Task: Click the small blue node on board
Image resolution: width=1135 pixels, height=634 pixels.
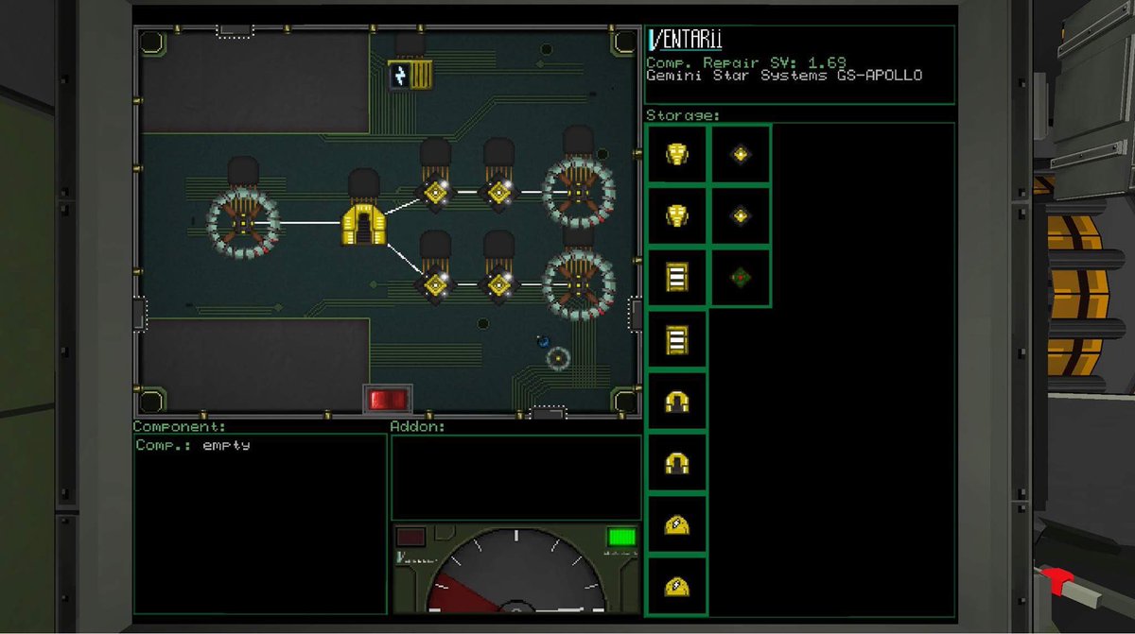Action: click(543, 341)
